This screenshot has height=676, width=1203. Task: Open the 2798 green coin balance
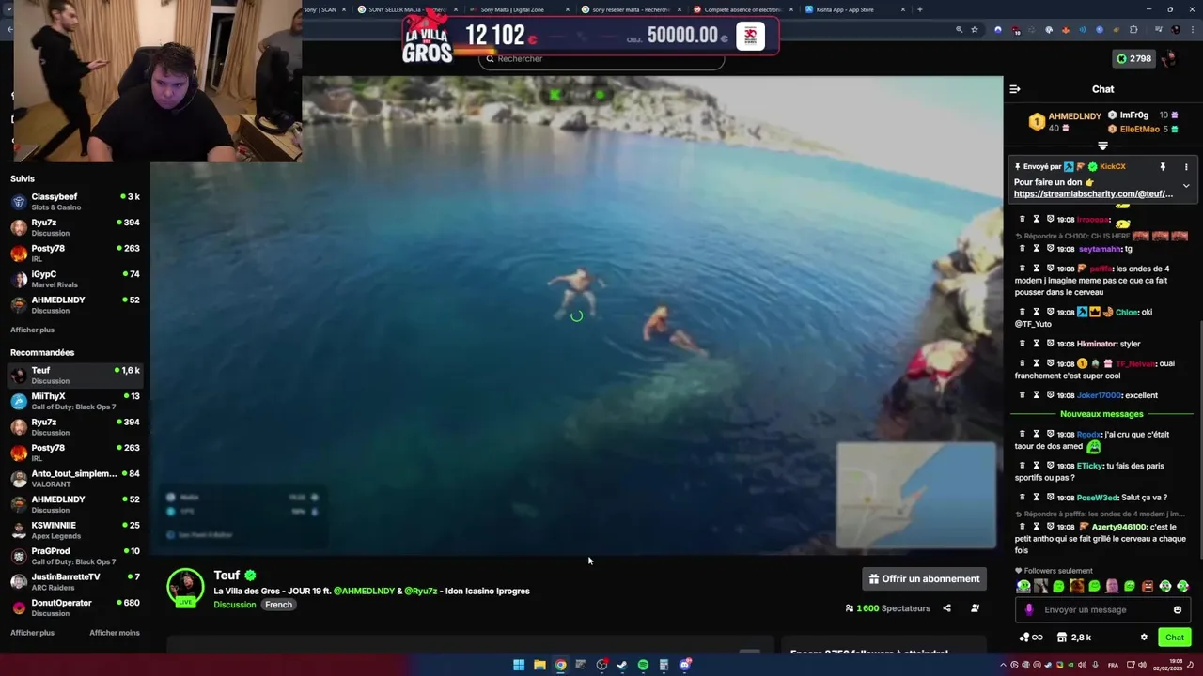[x=1133, y=58]
